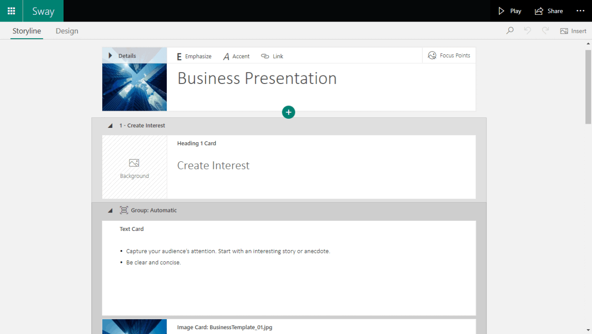Screen dimensions: 592x334
Task: Insert a Link in the title card
Action: (271, 56)
